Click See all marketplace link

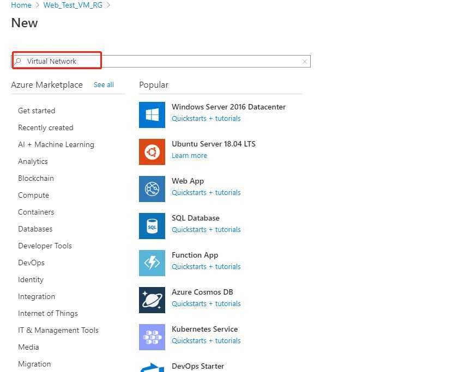tap(104, 85)
